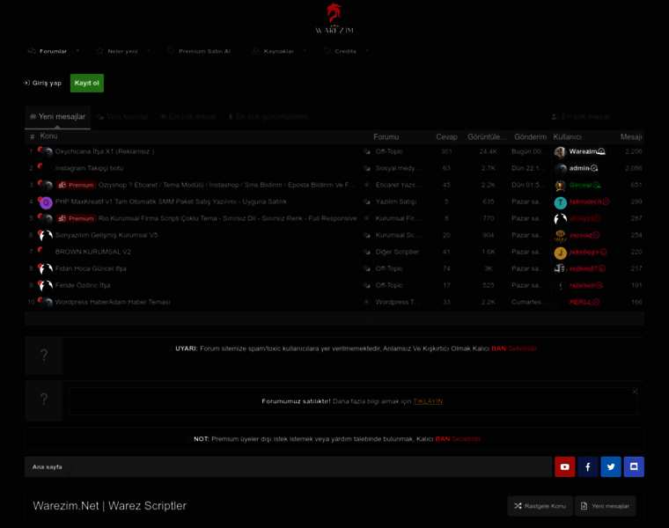Switch to the Yeni konular tab
Screen dimensions: 669x528
coord(122,117)
